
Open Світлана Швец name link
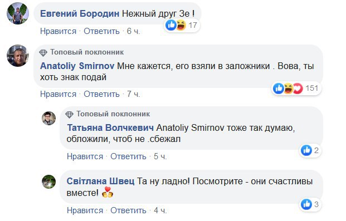click(x=100, y=181)
